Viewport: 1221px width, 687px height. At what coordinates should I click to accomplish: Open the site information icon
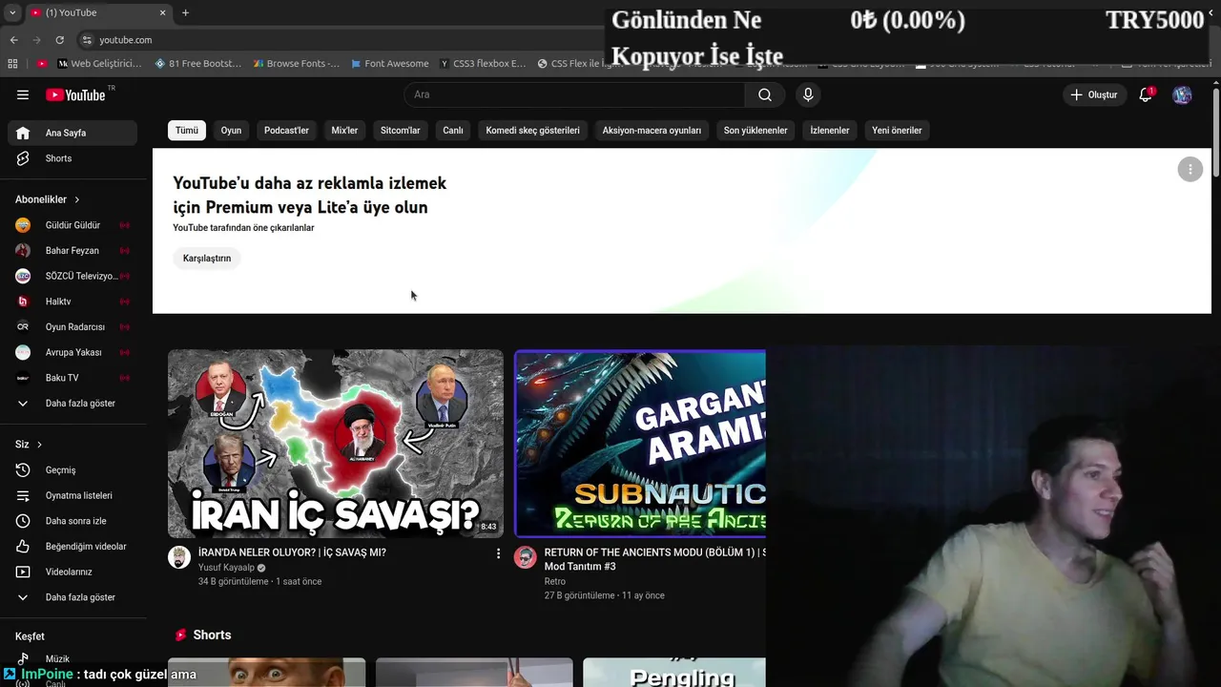click(87, 40)
